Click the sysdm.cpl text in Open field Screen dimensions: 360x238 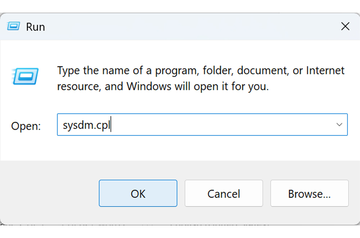tap(86, 125)
